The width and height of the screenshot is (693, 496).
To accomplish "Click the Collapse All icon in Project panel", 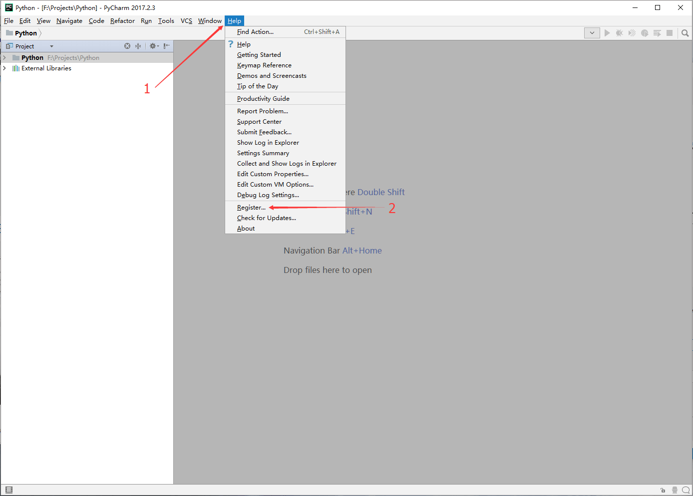I will click(138, 46).
